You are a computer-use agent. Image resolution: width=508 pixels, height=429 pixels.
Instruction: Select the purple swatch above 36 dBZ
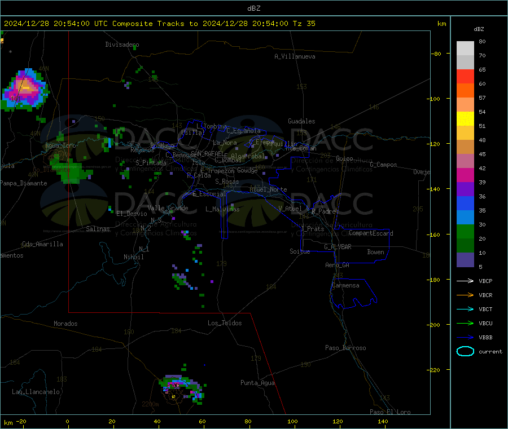click(465, 189)
